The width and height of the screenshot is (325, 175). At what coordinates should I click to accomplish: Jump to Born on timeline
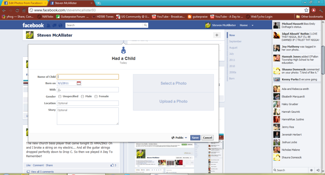[232, 78]
